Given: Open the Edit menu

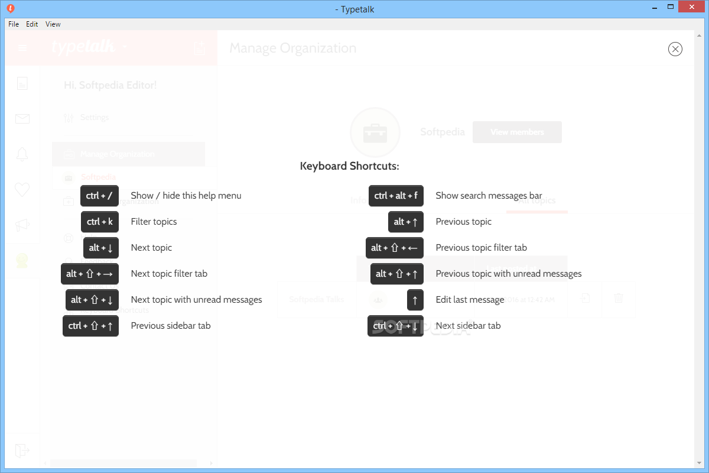Looking at the screenshot, I should 32,24.
